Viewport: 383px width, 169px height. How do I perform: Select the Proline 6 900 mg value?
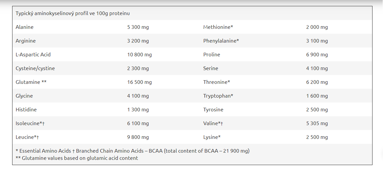(317, 55)
